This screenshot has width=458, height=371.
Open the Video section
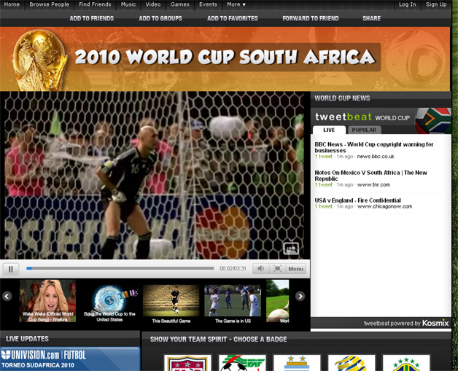point(153,4)
